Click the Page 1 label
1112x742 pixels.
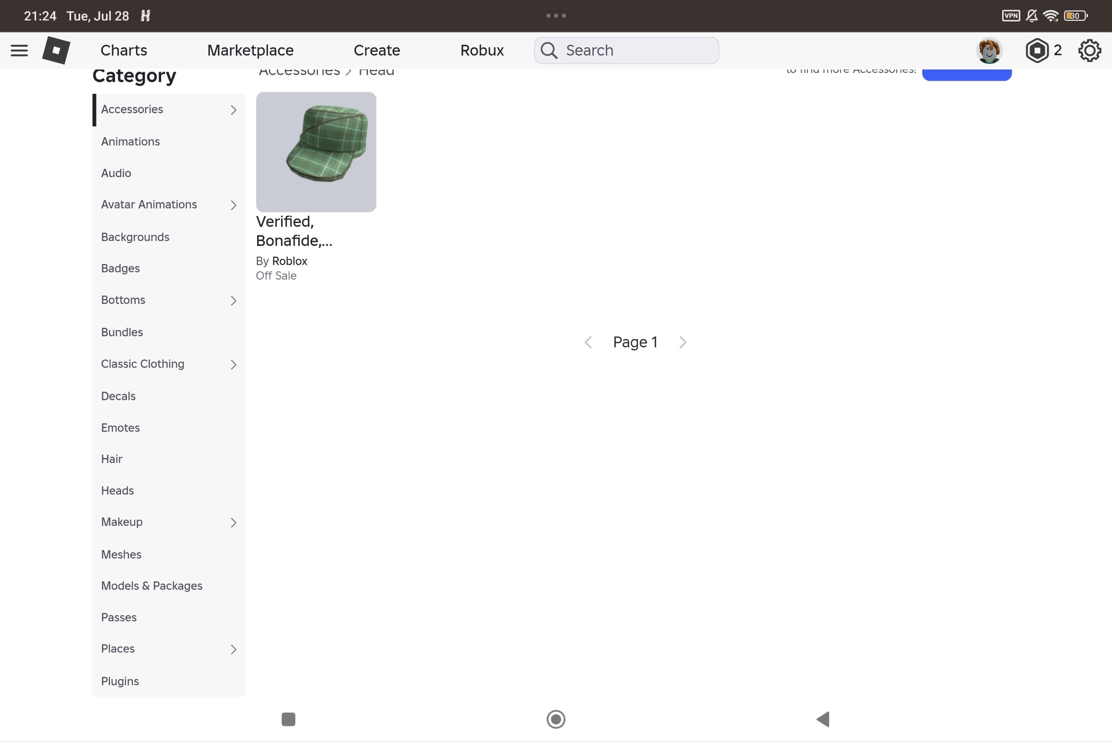(x=635, y=342)
